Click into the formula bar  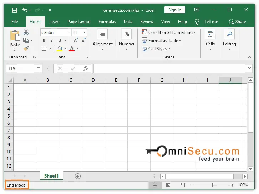[170, 68]
